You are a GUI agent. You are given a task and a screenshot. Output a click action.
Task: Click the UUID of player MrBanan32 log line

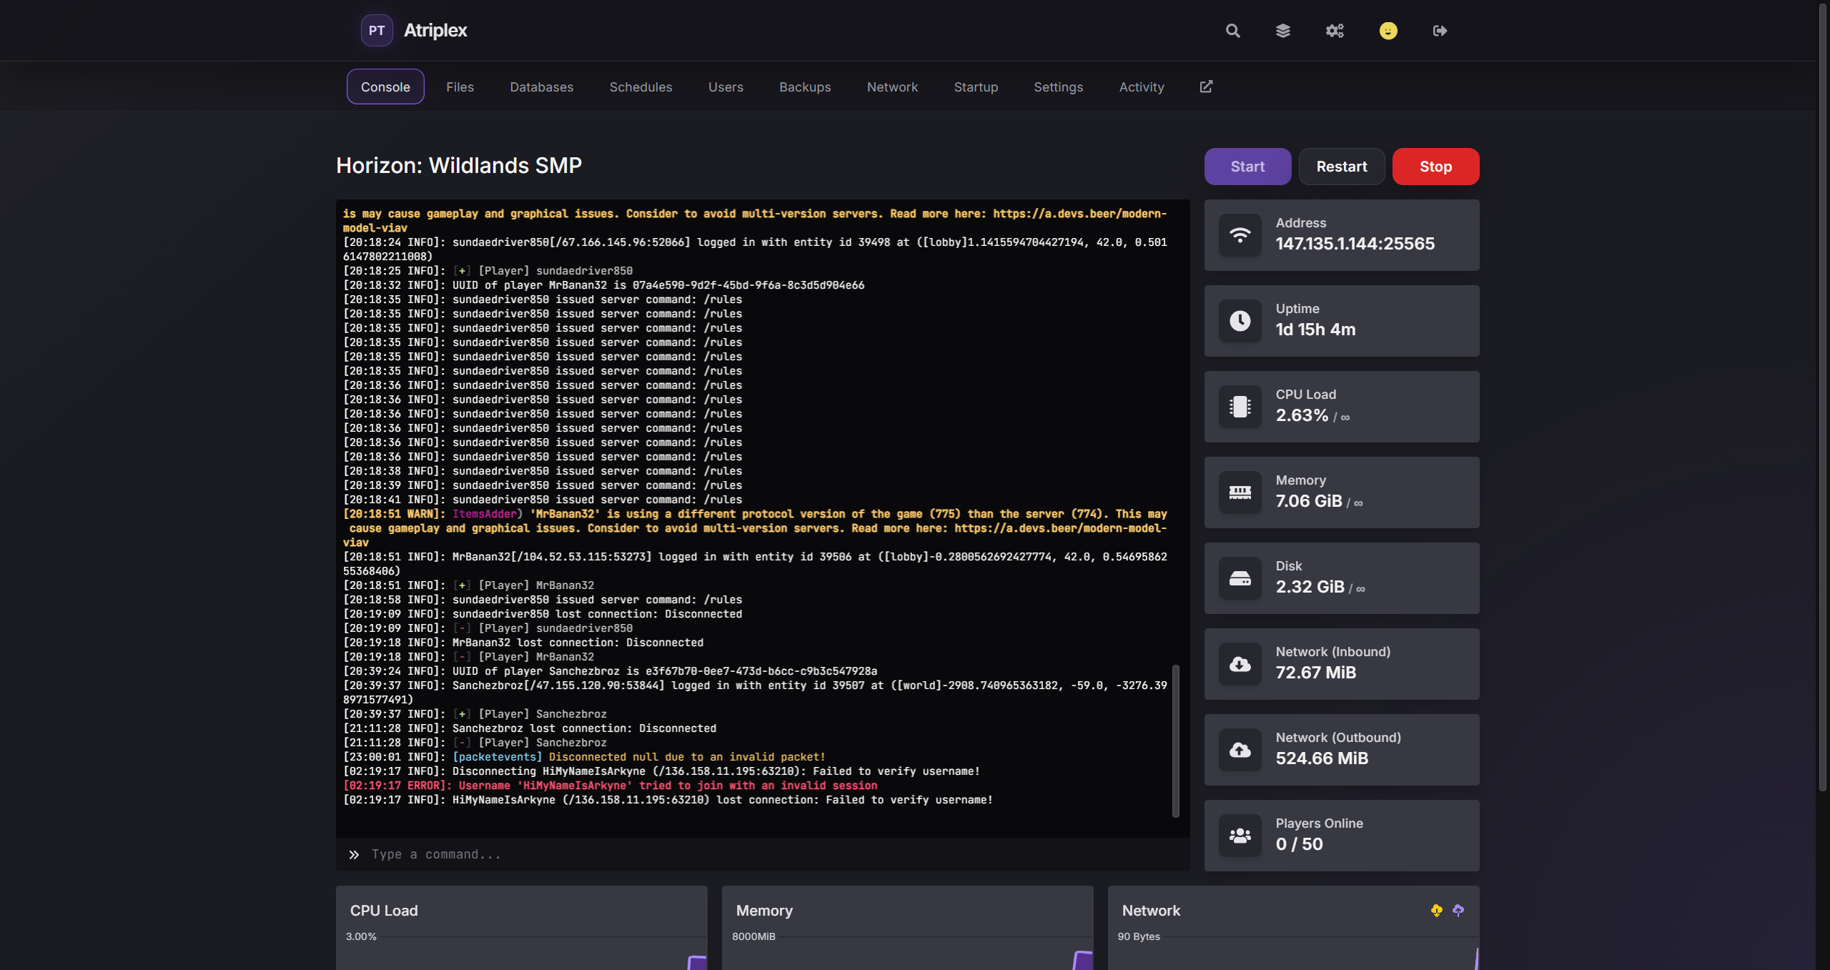point(603,285)
